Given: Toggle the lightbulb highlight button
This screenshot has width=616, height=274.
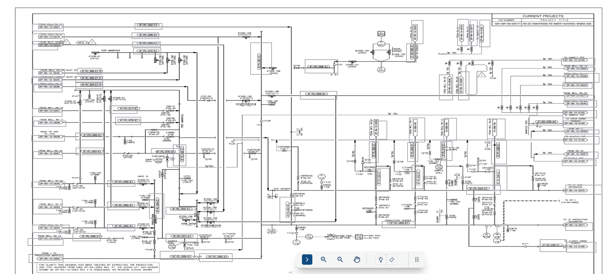Looking at the screenshot, I should [381, 260].
